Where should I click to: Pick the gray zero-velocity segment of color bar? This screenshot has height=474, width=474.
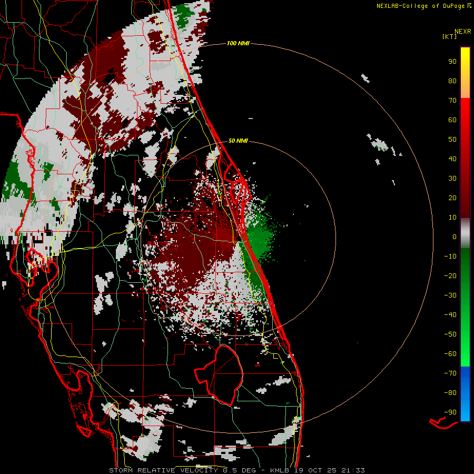point(465,233)
